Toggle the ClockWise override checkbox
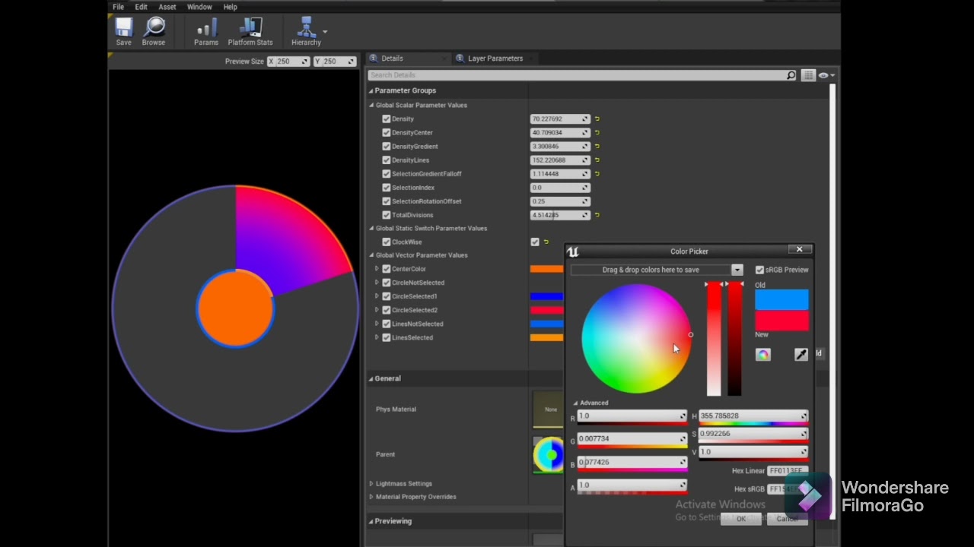Screen dimensions: 974x547 click(387, 242)
